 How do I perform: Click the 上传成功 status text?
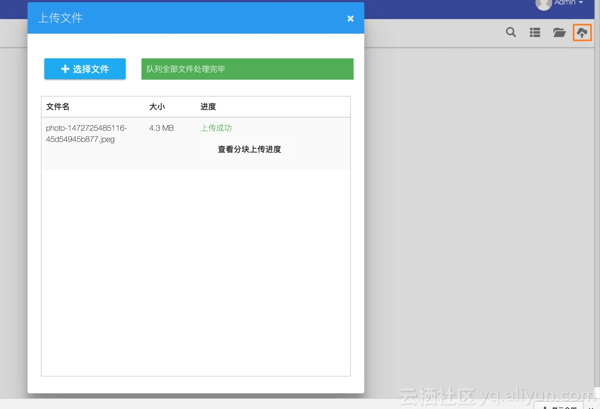tap(216, 128)
